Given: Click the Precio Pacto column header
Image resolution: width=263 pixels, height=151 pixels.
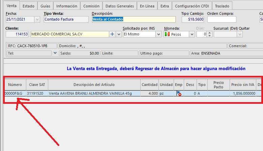Looking at the screenshot, I should 218,85.
